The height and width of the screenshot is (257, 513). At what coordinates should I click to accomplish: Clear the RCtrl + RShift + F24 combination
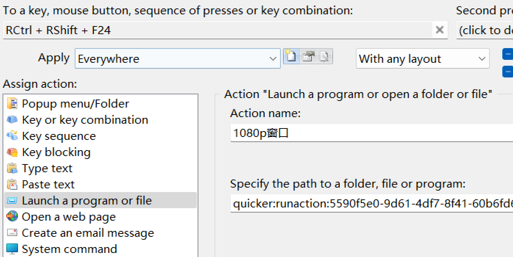(x=439, y=30)
